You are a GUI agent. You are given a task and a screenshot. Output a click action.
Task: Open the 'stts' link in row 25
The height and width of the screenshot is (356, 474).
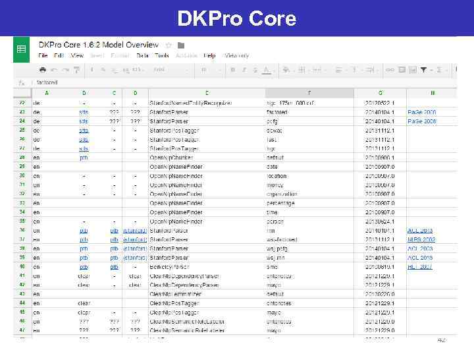[x=84, y=131]
